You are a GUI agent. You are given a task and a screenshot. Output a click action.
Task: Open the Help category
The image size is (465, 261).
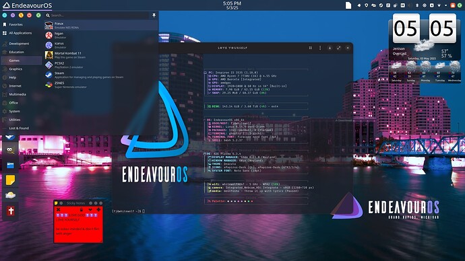click(22, 77)
